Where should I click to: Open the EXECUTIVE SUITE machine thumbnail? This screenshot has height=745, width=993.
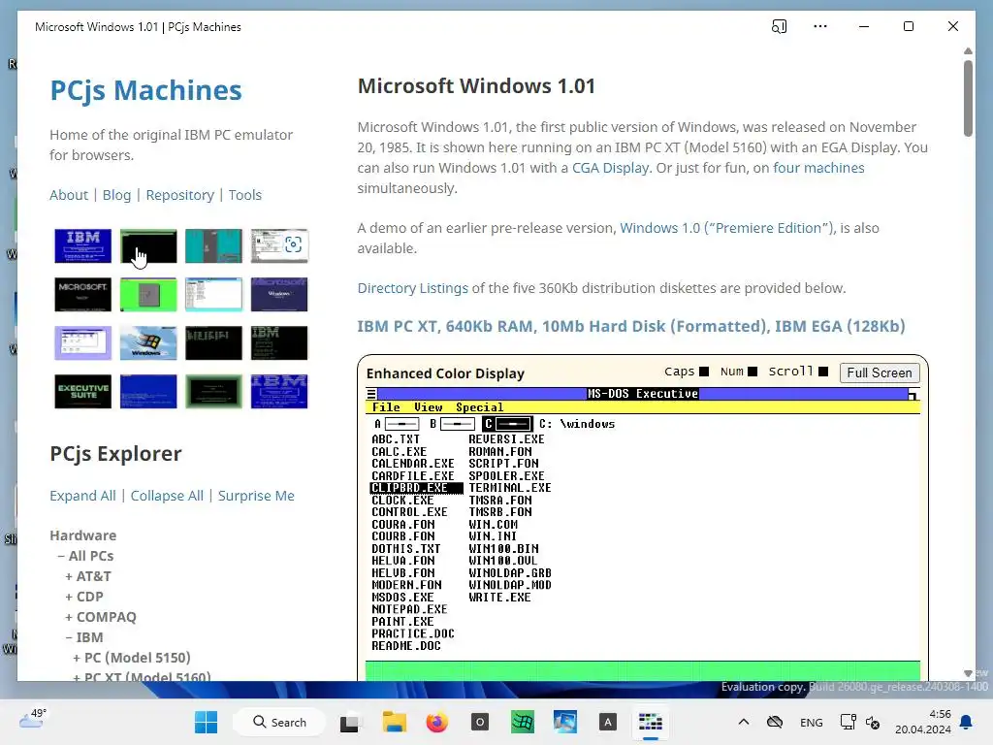(x=83, y=392)
